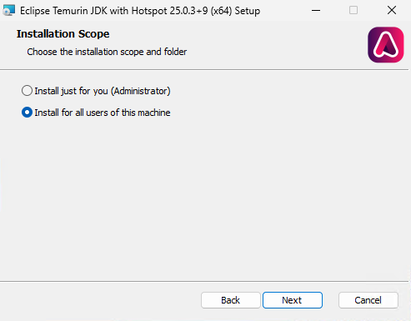Image resolution: width=411 pixels, height=321 pixels.
Task: Close the Setup dialog with the X icon
Action: 392,11
